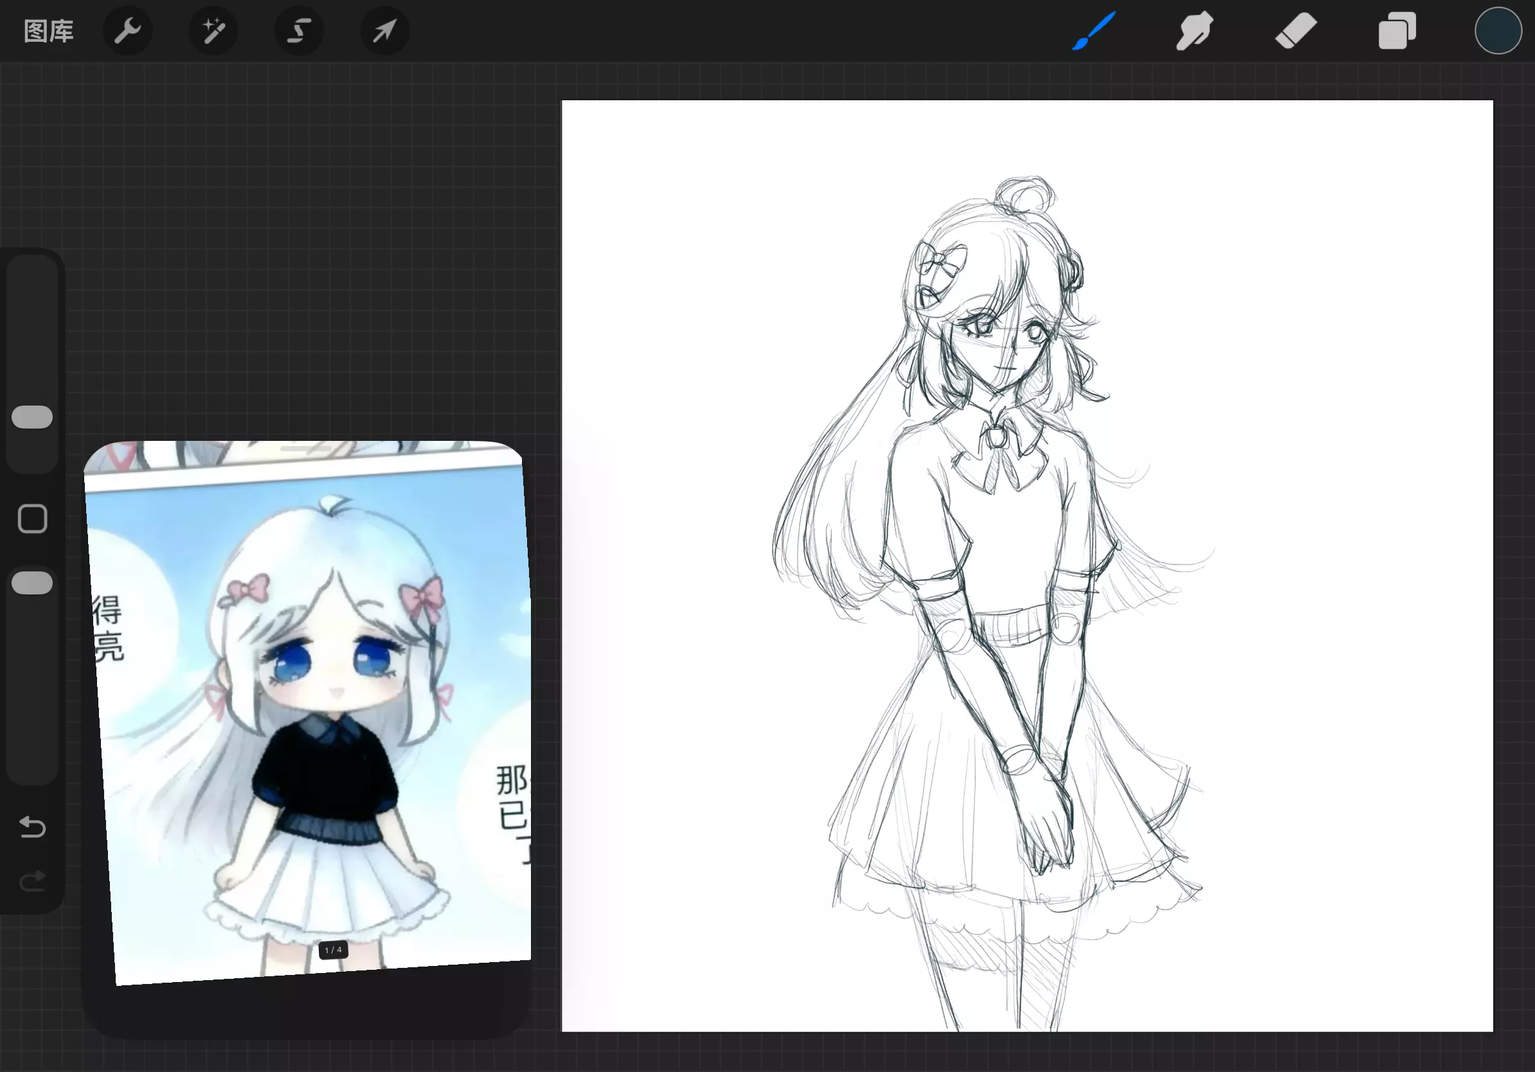
Task: Open the Adjustments magic wand menu
Action: pos(213,31)
